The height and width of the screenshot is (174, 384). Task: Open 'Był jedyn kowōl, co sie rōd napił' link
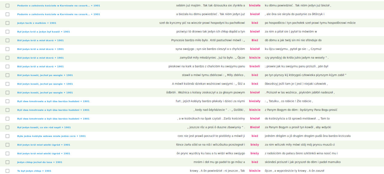tap(44, 128)
